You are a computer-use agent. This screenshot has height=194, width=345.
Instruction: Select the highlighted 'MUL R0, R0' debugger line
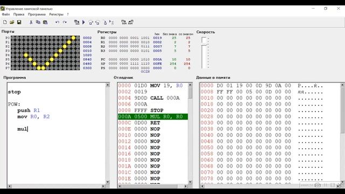point(153,116)
